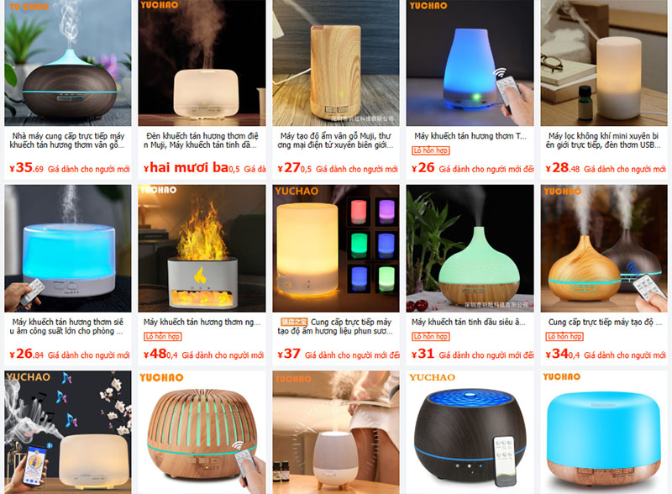The height and width of the screenshot is (494, 672).
Task: Click the ¥35.69 price of first product
Action: click(27, 168)
